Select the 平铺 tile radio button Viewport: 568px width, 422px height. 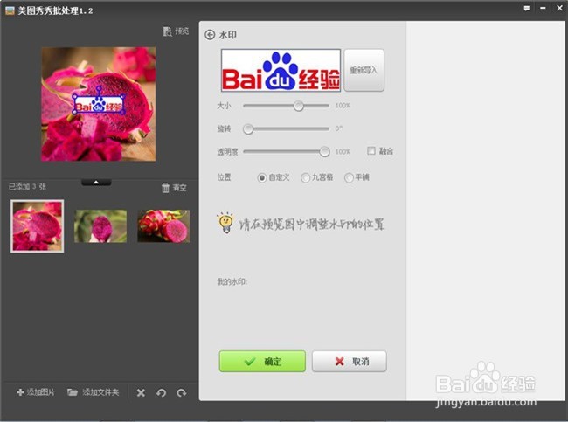[349, 177]
